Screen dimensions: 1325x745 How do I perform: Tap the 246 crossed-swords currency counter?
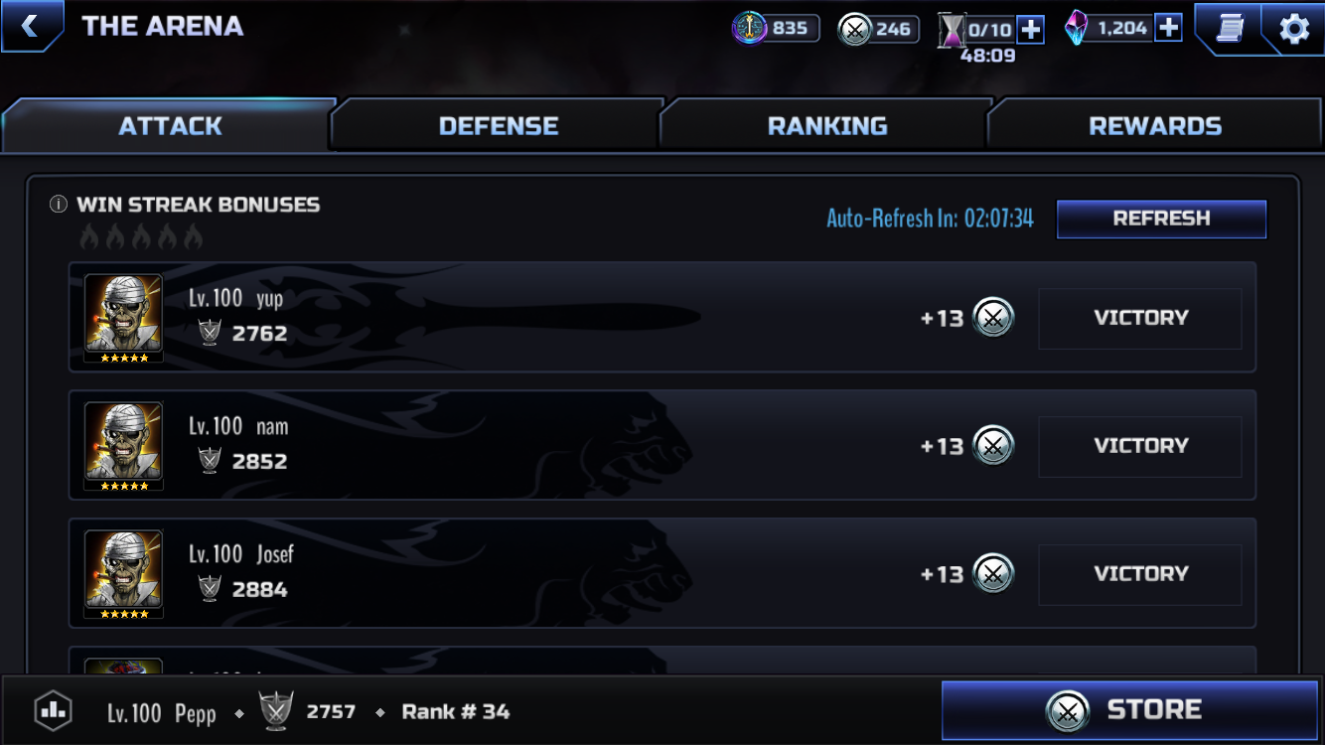(x=878, y=28)
